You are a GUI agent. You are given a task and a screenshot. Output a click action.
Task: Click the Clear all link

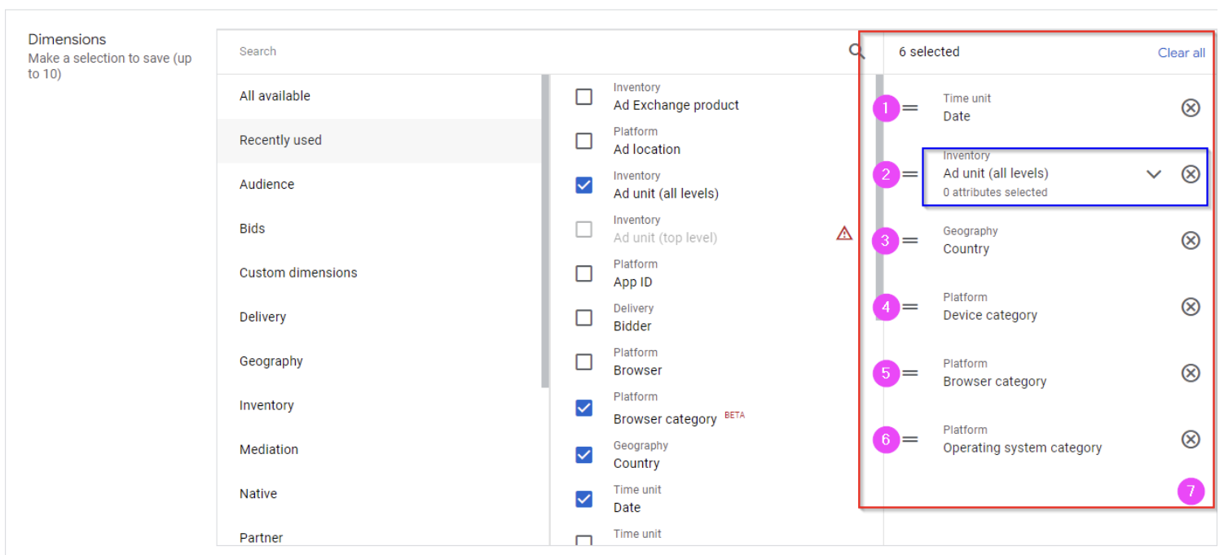pos(1181,53)
